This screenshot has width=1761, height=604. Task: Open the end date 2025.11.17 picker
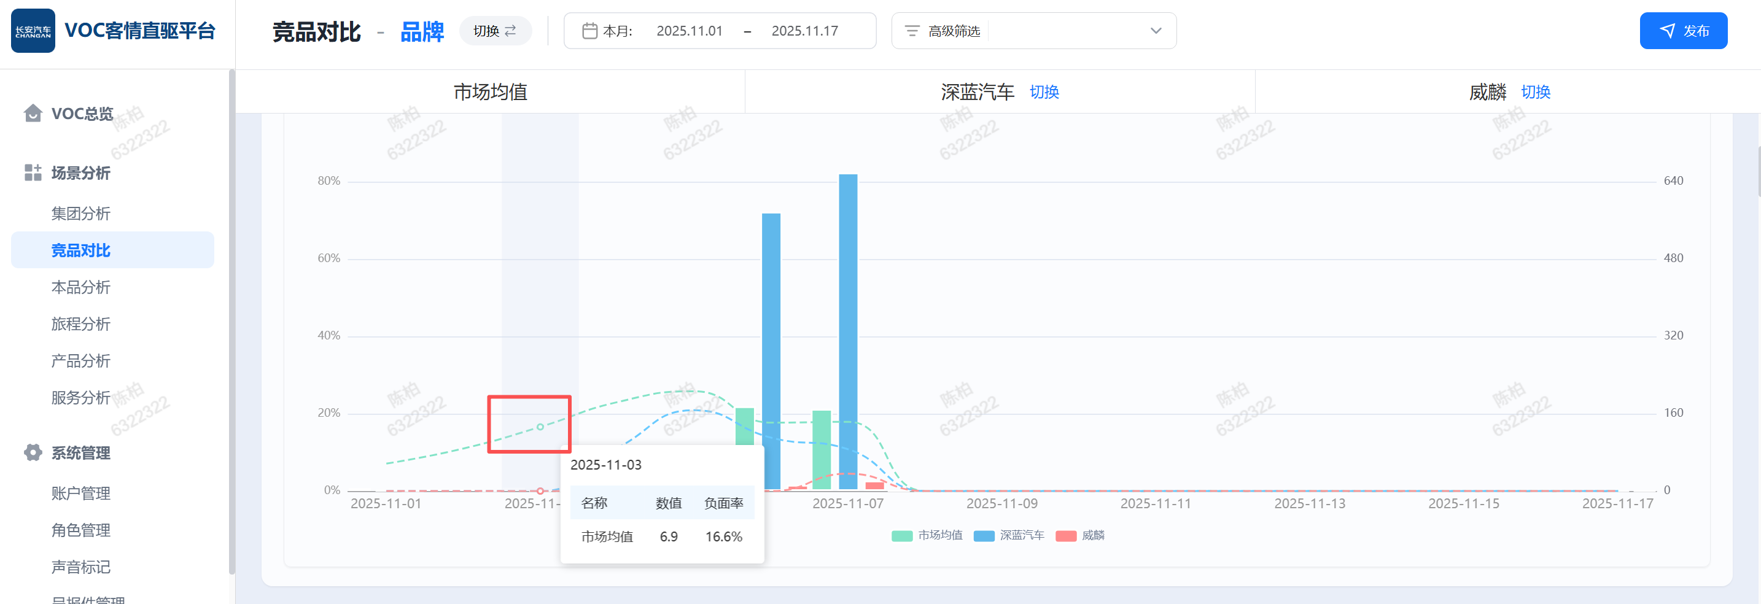coord(804,31)
